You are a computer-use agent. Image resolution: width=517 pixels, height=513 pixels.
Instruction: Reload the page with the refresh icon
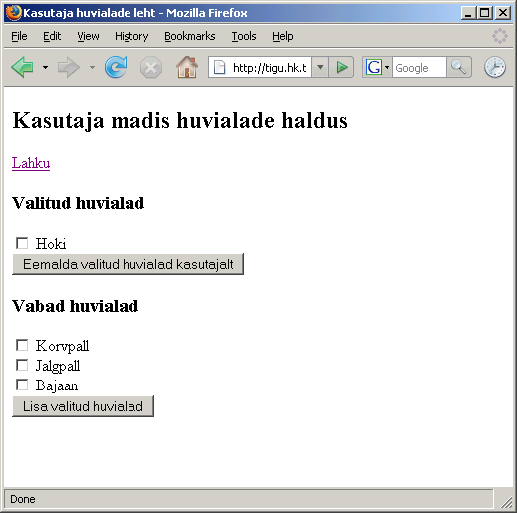(x=116, y=67)
